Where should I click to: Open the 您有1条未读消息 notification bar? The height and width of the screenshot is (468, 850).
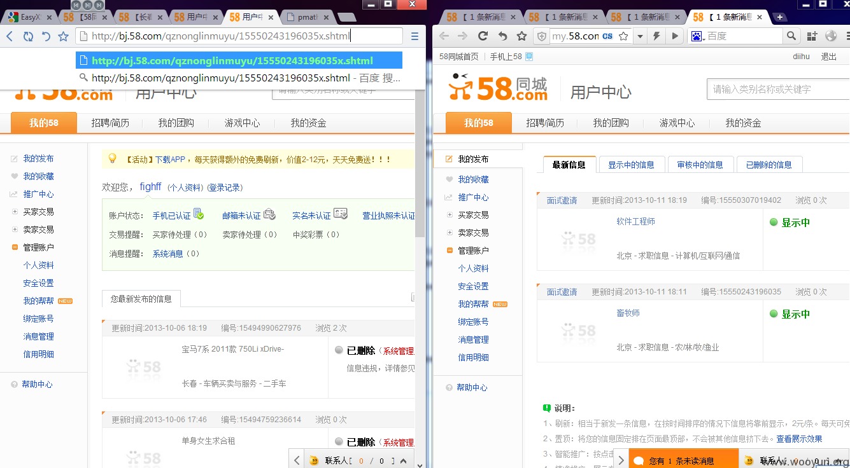pos(683,460)
